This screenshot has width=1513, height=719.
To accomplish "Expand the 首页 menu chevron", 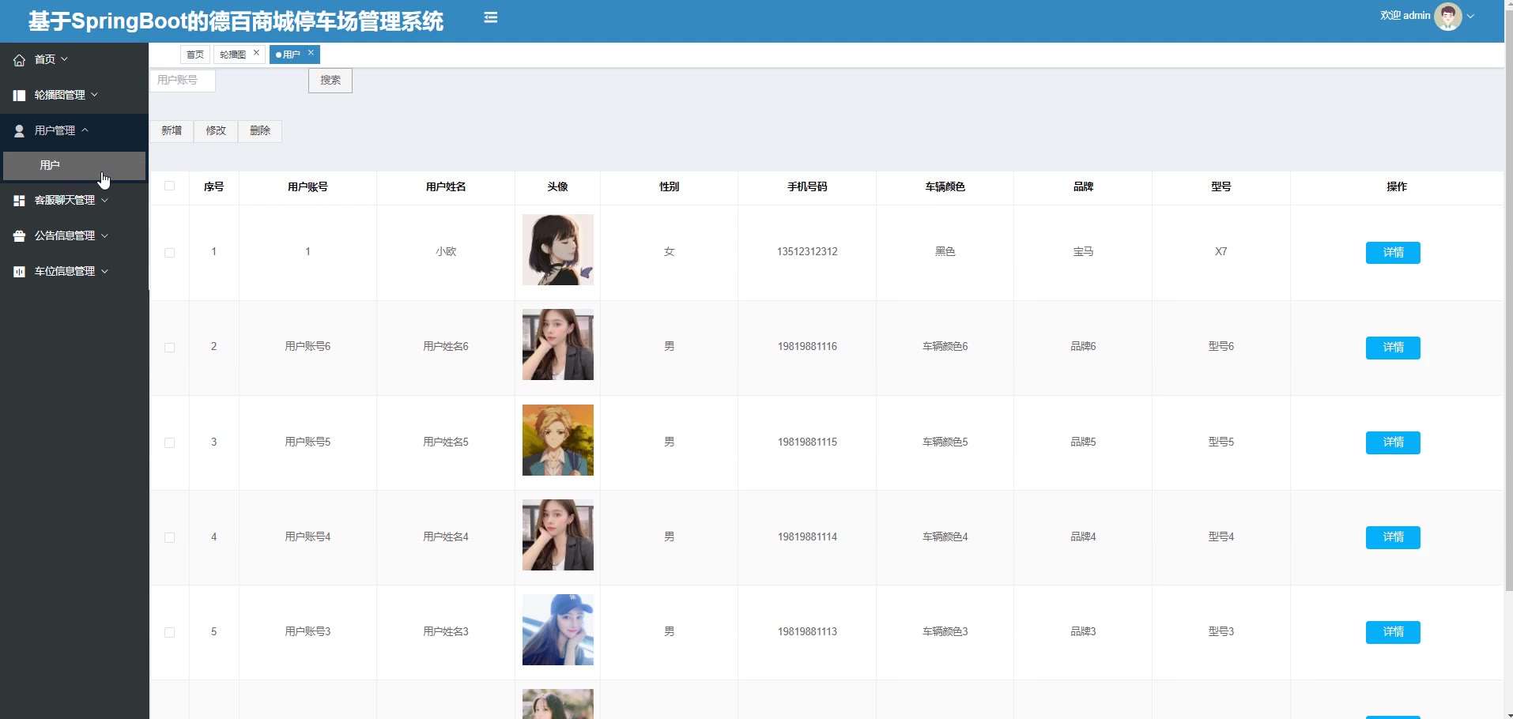I will (x=65, y=59).
